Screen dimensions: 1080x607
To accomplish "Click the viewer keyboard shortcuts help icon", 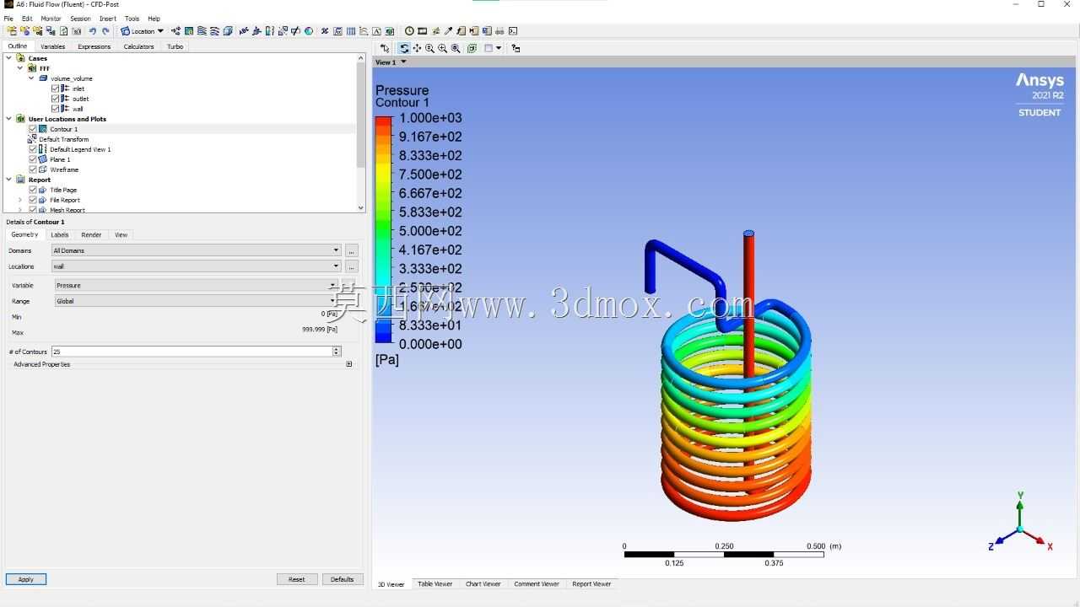I will [x=516, y=48].
